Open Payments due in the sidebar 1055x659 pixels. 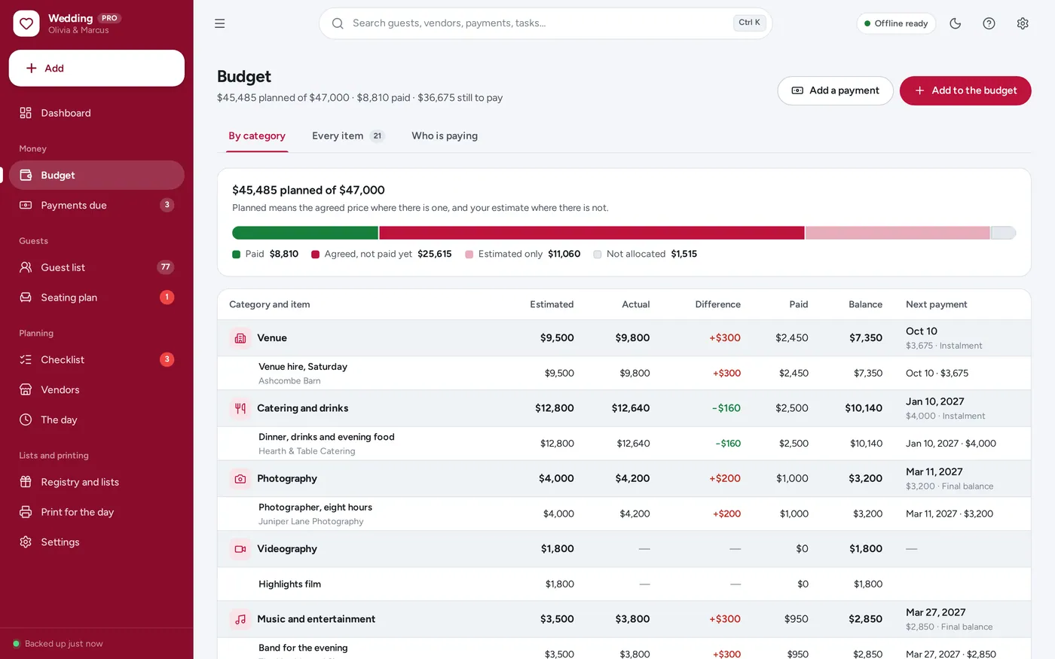(x=96, y=205)
